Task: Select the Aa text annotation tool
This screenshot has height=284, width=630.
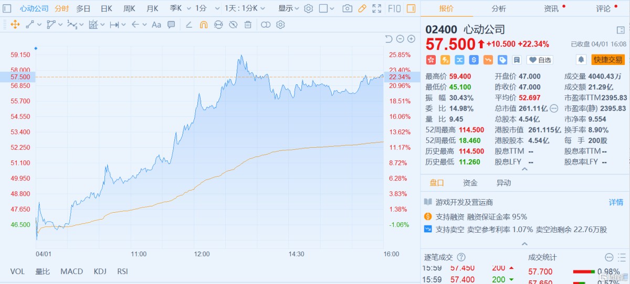Action: tap(156, 25)
